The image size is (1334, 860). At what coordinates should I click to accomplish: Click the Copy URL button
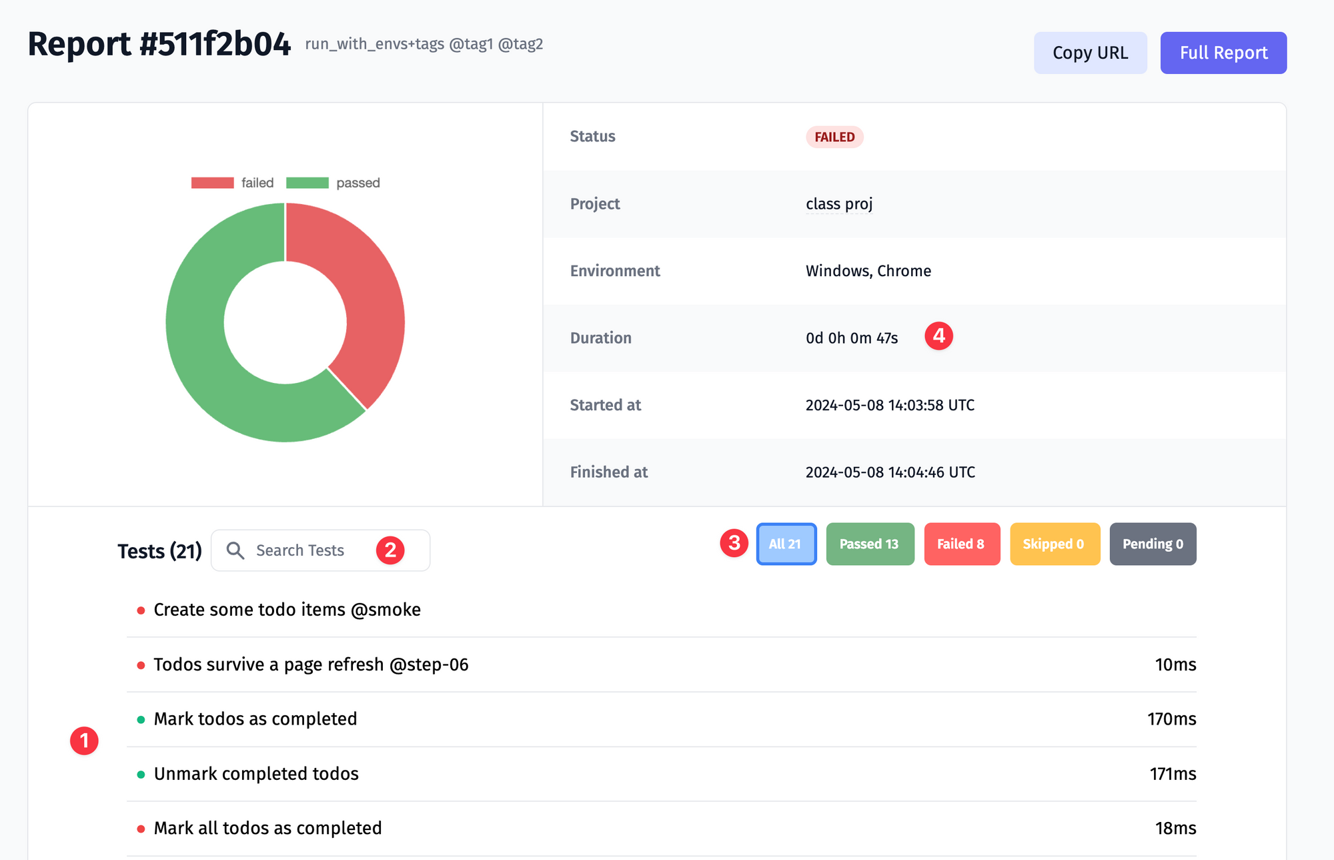[x=1090, y=53]
